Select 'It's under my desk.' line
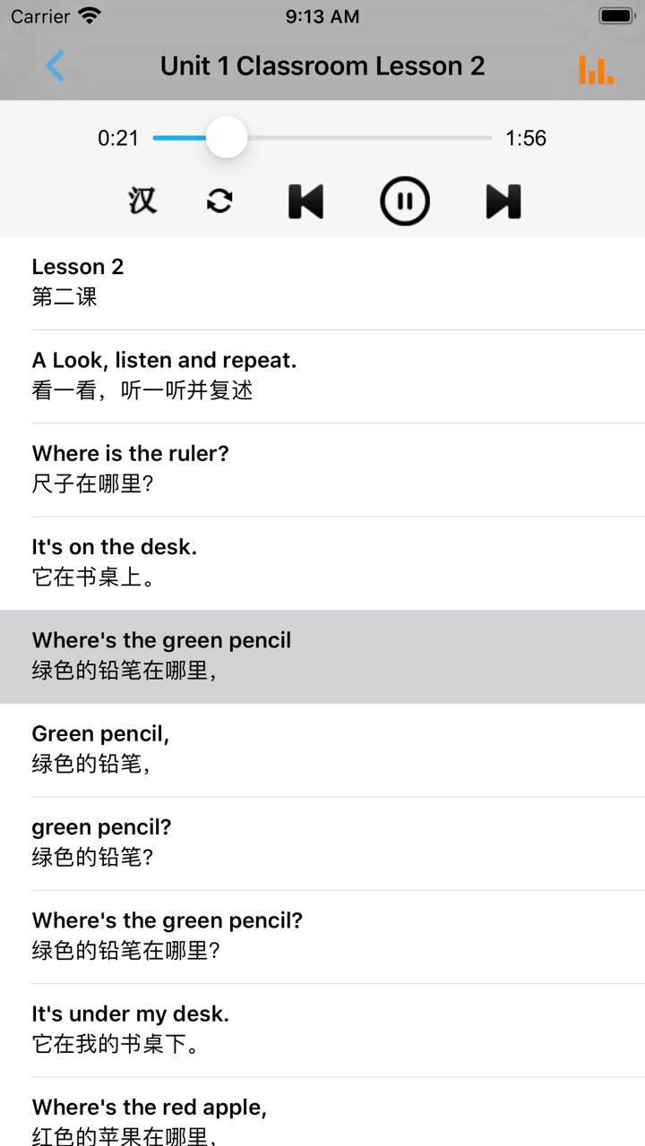 (x=322, y=1030)
